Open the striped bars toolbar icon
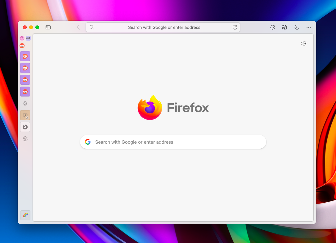This screenshot has width=336, height=243. coord(284,27)
